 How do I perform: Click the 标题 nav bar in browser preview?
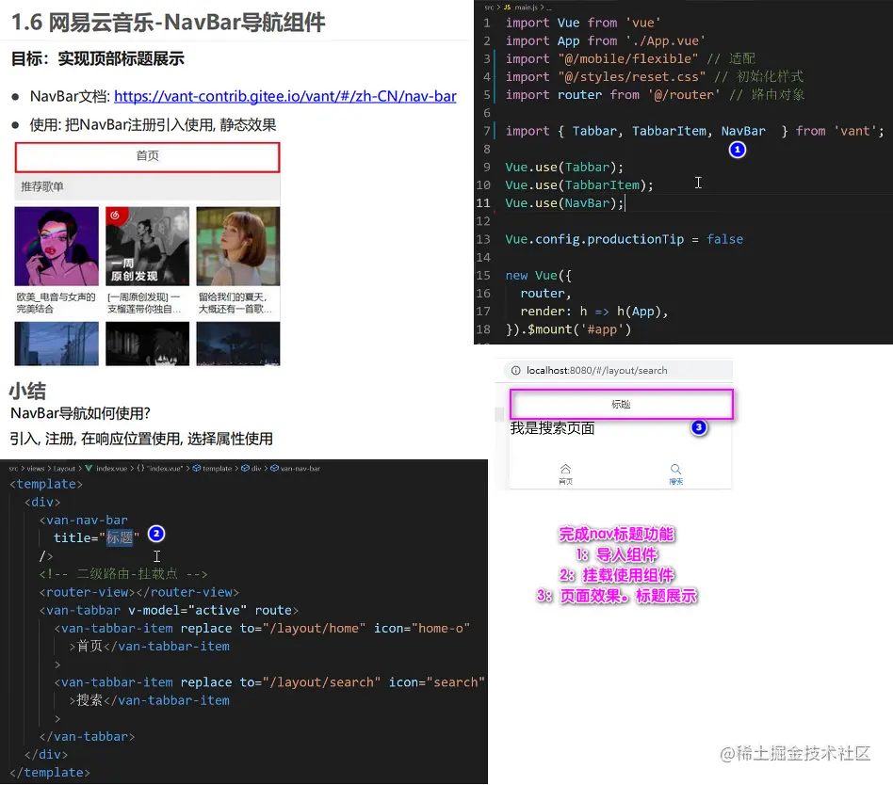(x=621, y=404)
